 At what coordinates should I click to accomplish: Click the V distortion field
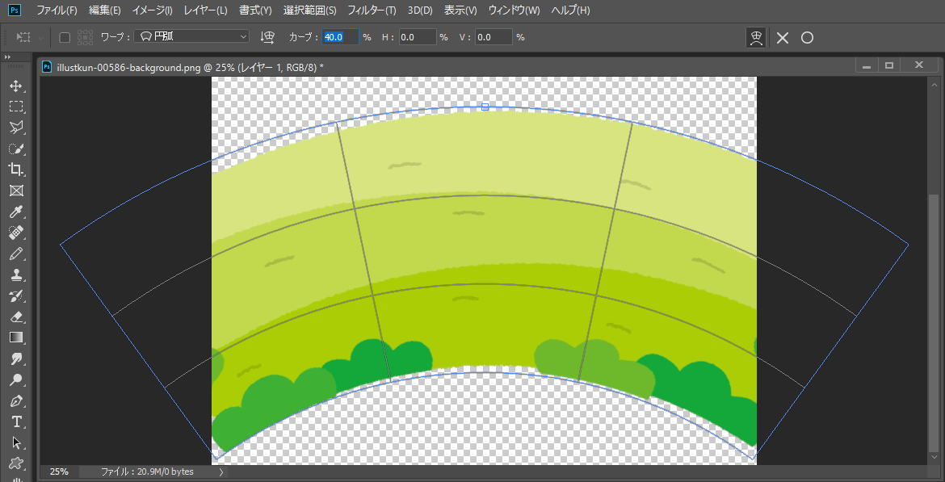pyautogui.click(x=493, y=37)
